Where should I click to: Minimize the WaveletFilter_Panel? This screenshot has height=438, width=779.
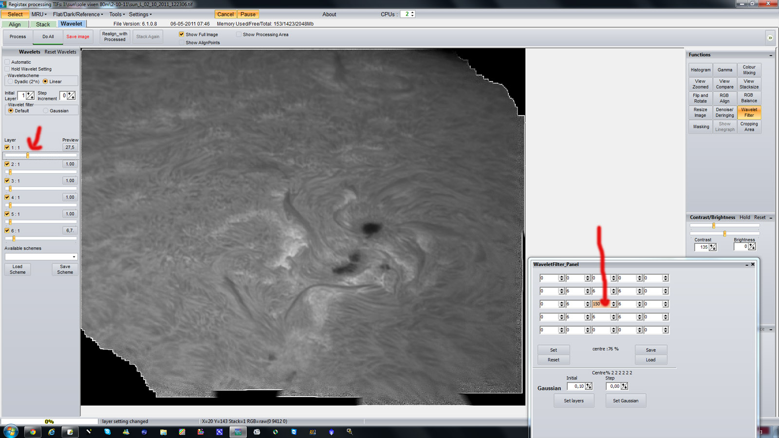tap(747, 265)
